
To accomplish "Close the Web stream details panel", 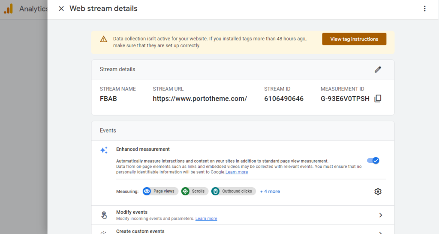I will click(61, 9).
